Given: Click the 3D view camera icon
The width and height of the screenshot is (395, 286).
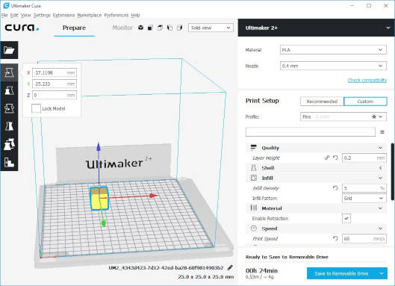Looking at the screenshot, I should pyautogui.click(x=140, y=28).
